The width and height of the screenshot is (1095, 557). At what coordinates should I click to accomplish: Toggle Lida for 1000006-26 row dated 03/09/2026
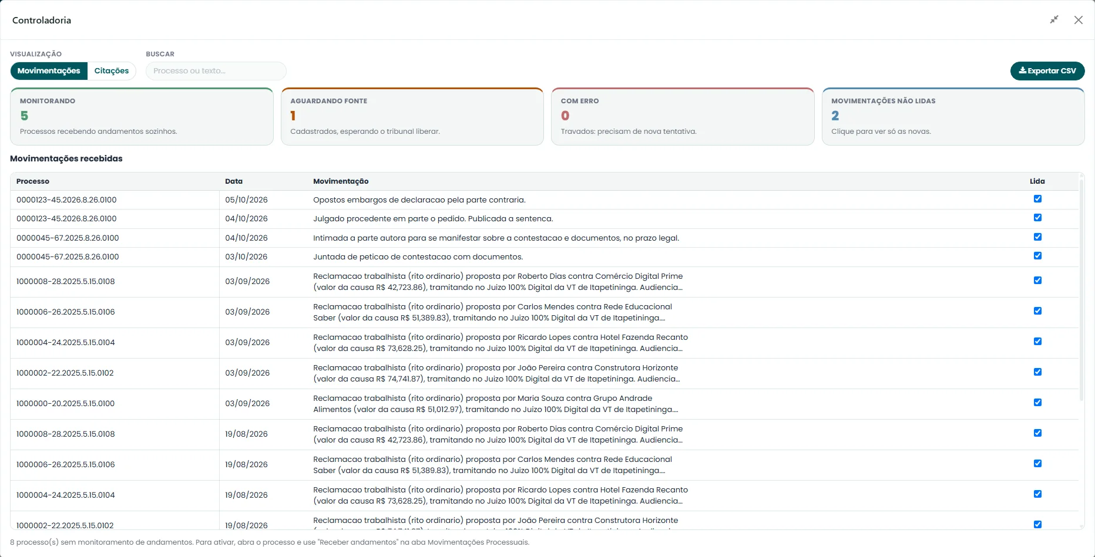pyautogui.click(x=1037, y=311)
